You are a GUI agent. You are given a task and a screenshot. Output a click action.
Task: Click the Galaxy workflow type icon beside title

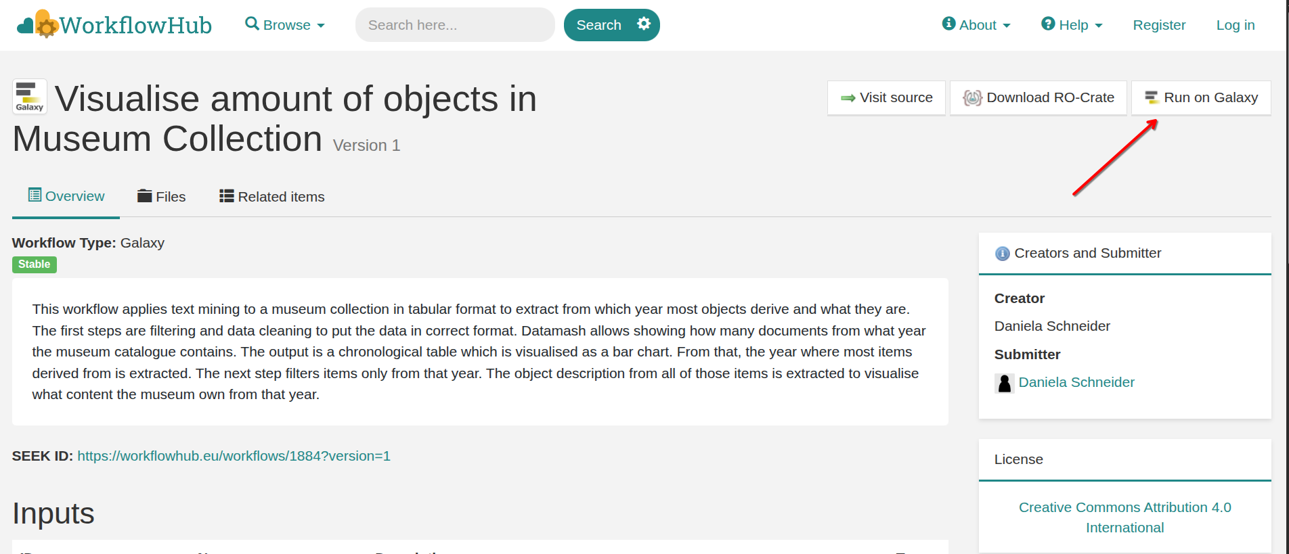coord(30,96)
